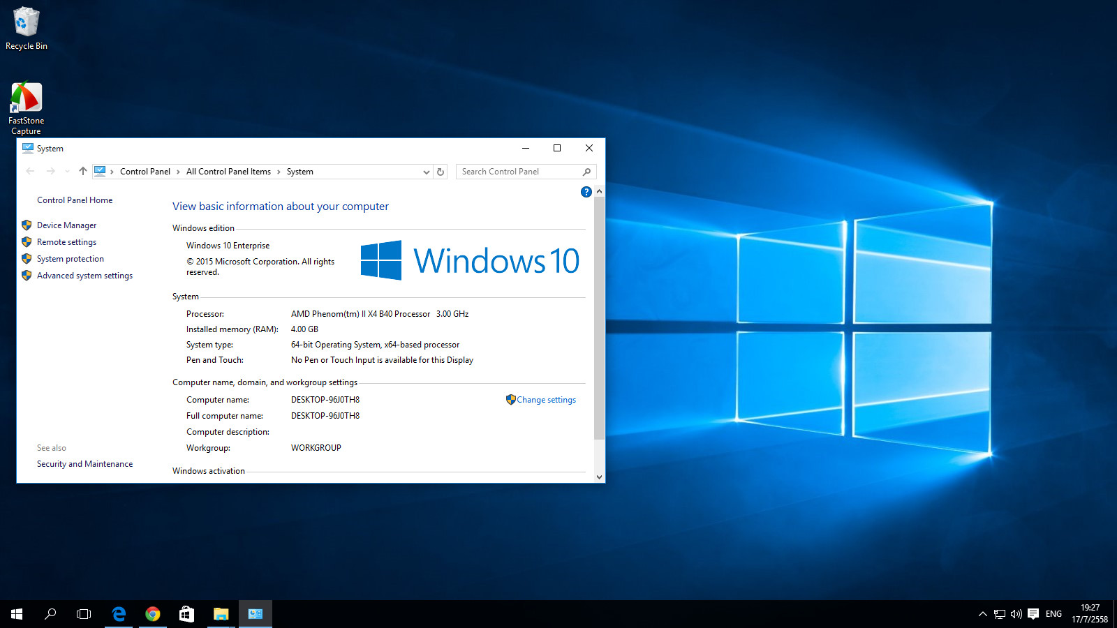Click the Search Control Panel field

tap(520, 172)
